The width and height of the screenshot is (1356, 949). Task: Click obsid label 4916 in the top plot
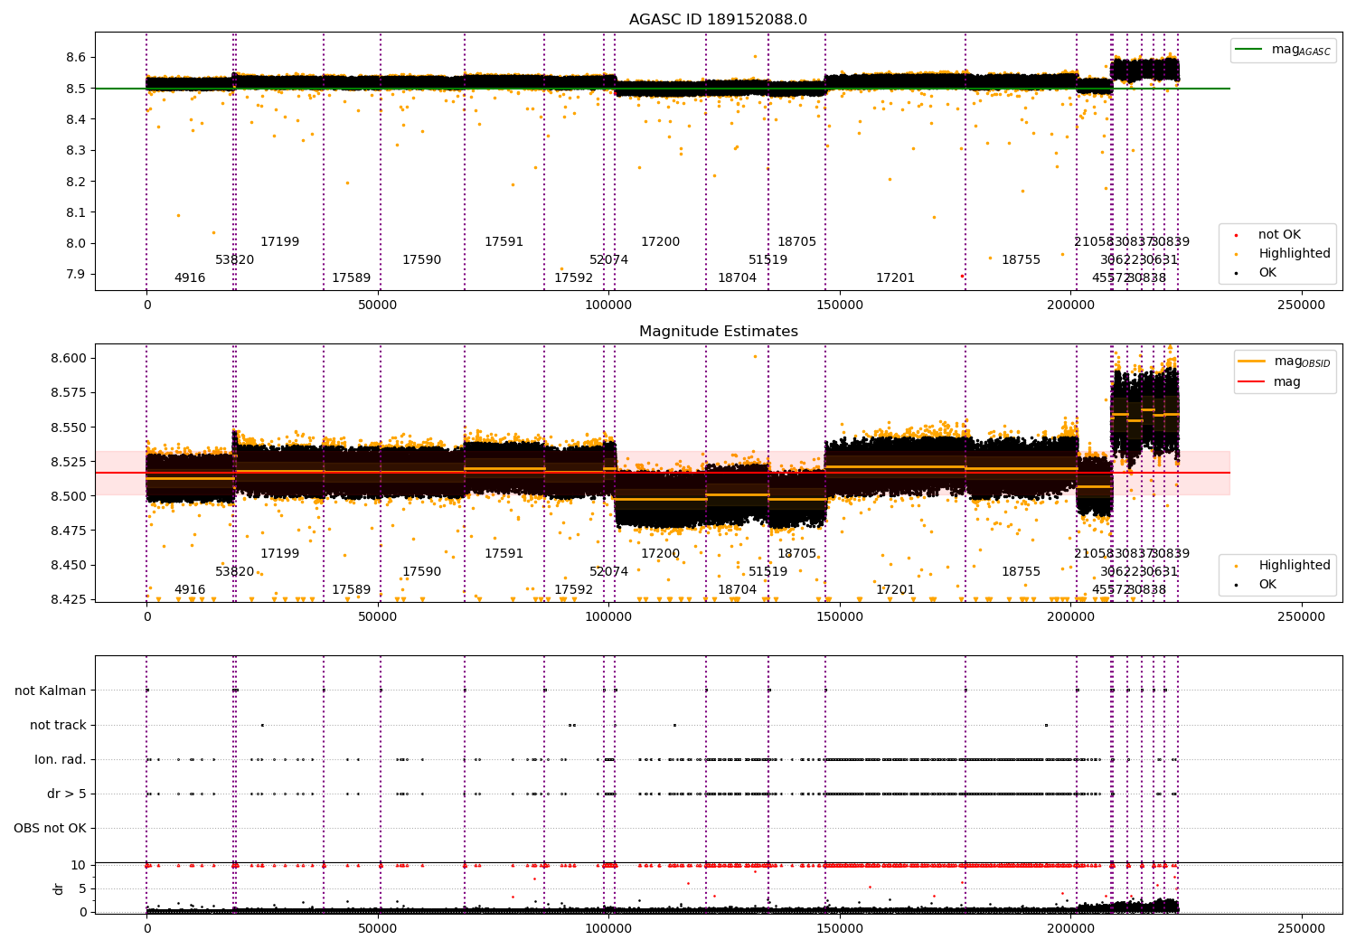pyautogui.click(x=190, y=278)
